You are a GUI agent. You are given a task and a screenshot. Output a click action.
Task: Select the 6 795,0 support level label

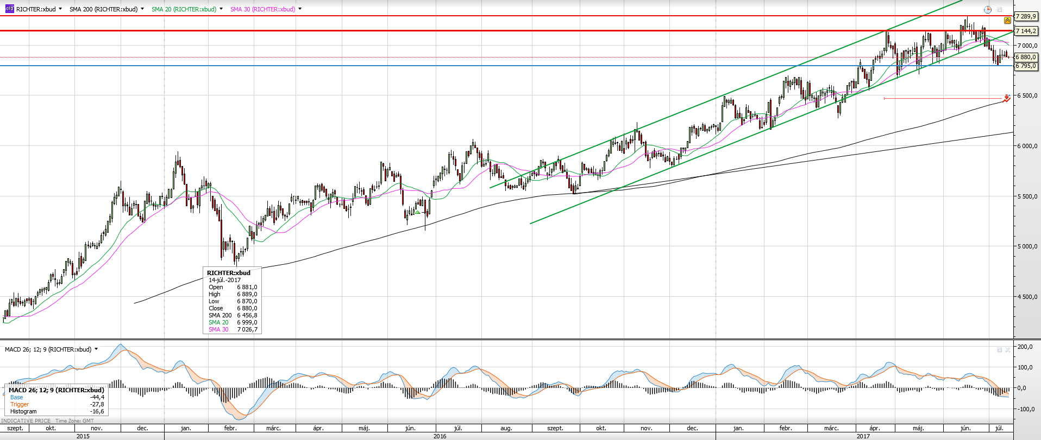pos(1026,66)
